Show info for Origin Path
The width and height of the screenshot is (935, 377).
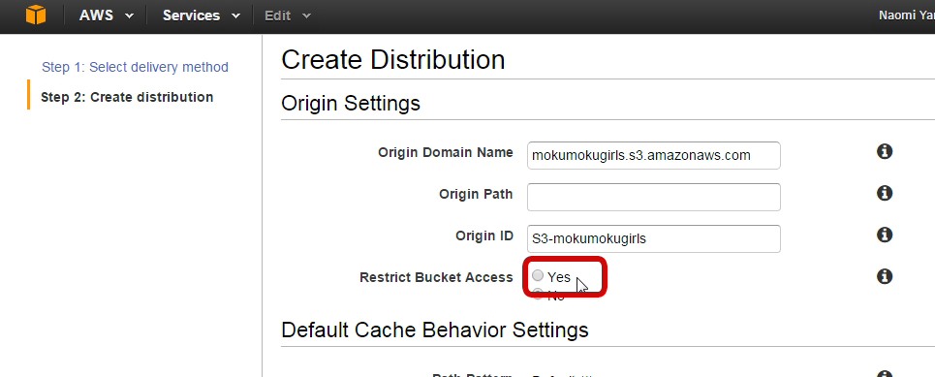coord(885,193)
